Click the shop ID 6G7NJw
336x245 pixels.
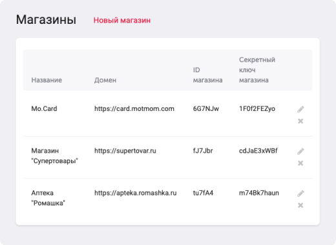pyautogui.click(x=206, y=109)
